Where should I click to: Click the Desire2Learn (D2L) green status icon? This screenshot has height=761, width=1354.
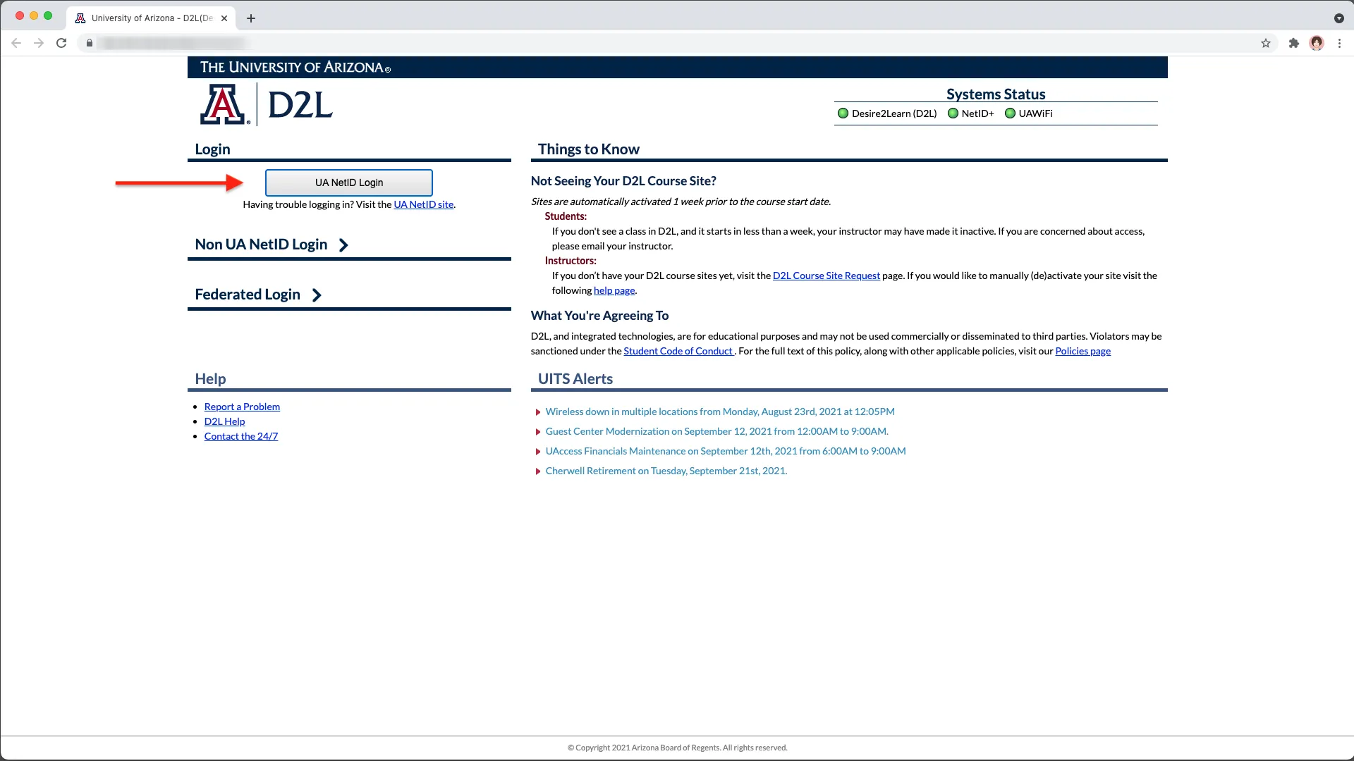843,113
